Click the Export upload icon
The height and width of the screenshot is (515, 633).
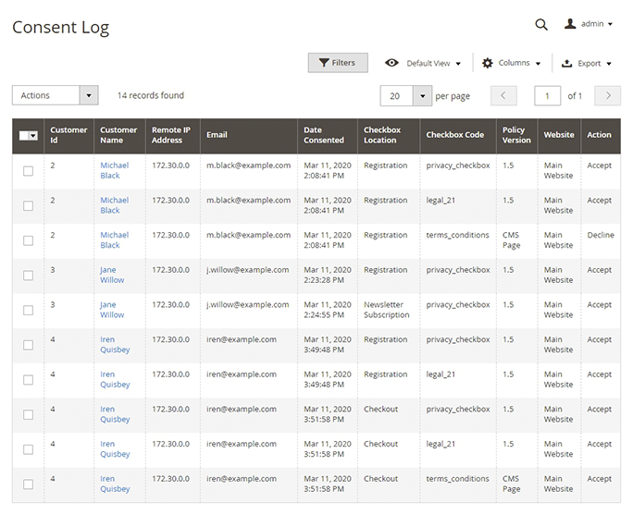coord(567,64)
